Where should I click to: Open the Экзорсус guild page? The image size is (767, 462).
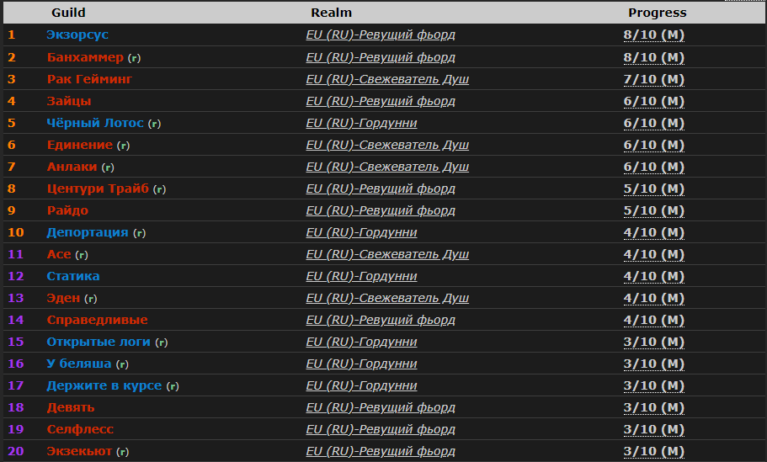click(x=77, y=35)
